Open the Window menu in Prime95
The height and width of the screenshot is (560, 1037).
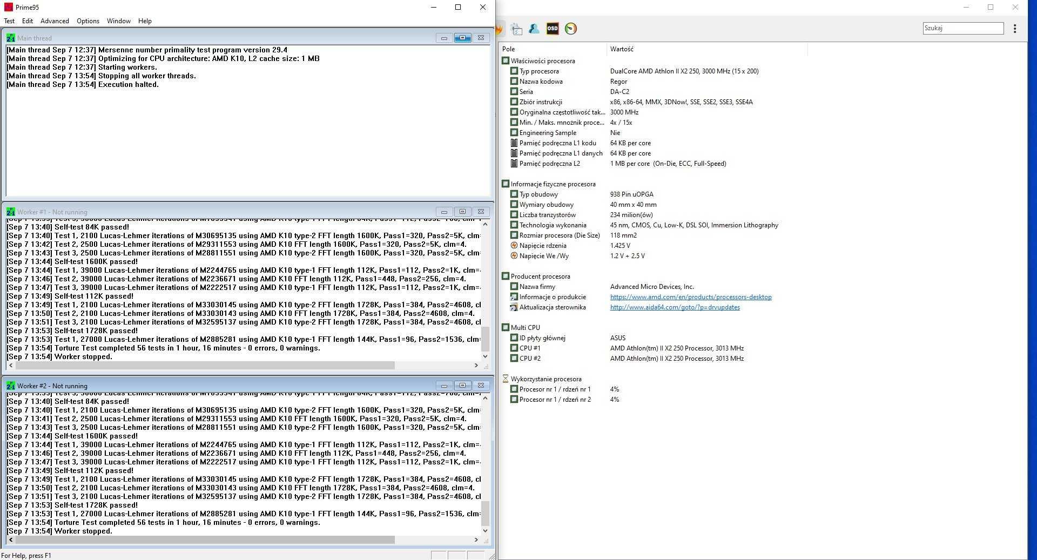(119, 21)
